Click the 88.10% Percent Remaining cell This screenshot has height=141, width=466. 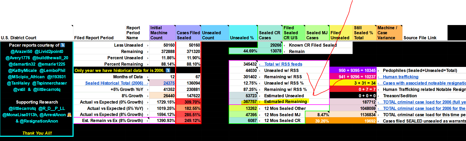(x=188, y=64)
